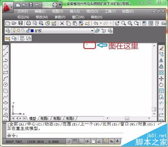Click Undo arrow in the standard toolbar

96,23
